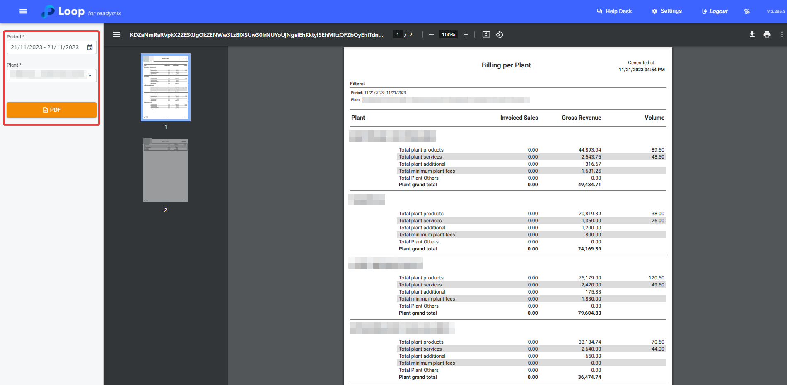Click the Loop for readymix logo
Image resolution: width=787 pixels, height=385 pixels.
coord(81,12)
